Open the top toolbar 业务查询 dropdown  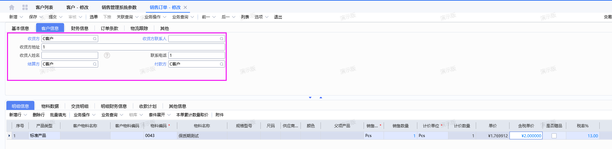click(x=192, y=17)
